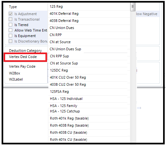Select CN at Source option
The height and width of the screenshot is (145, 166).
click(x=89, y=42)
